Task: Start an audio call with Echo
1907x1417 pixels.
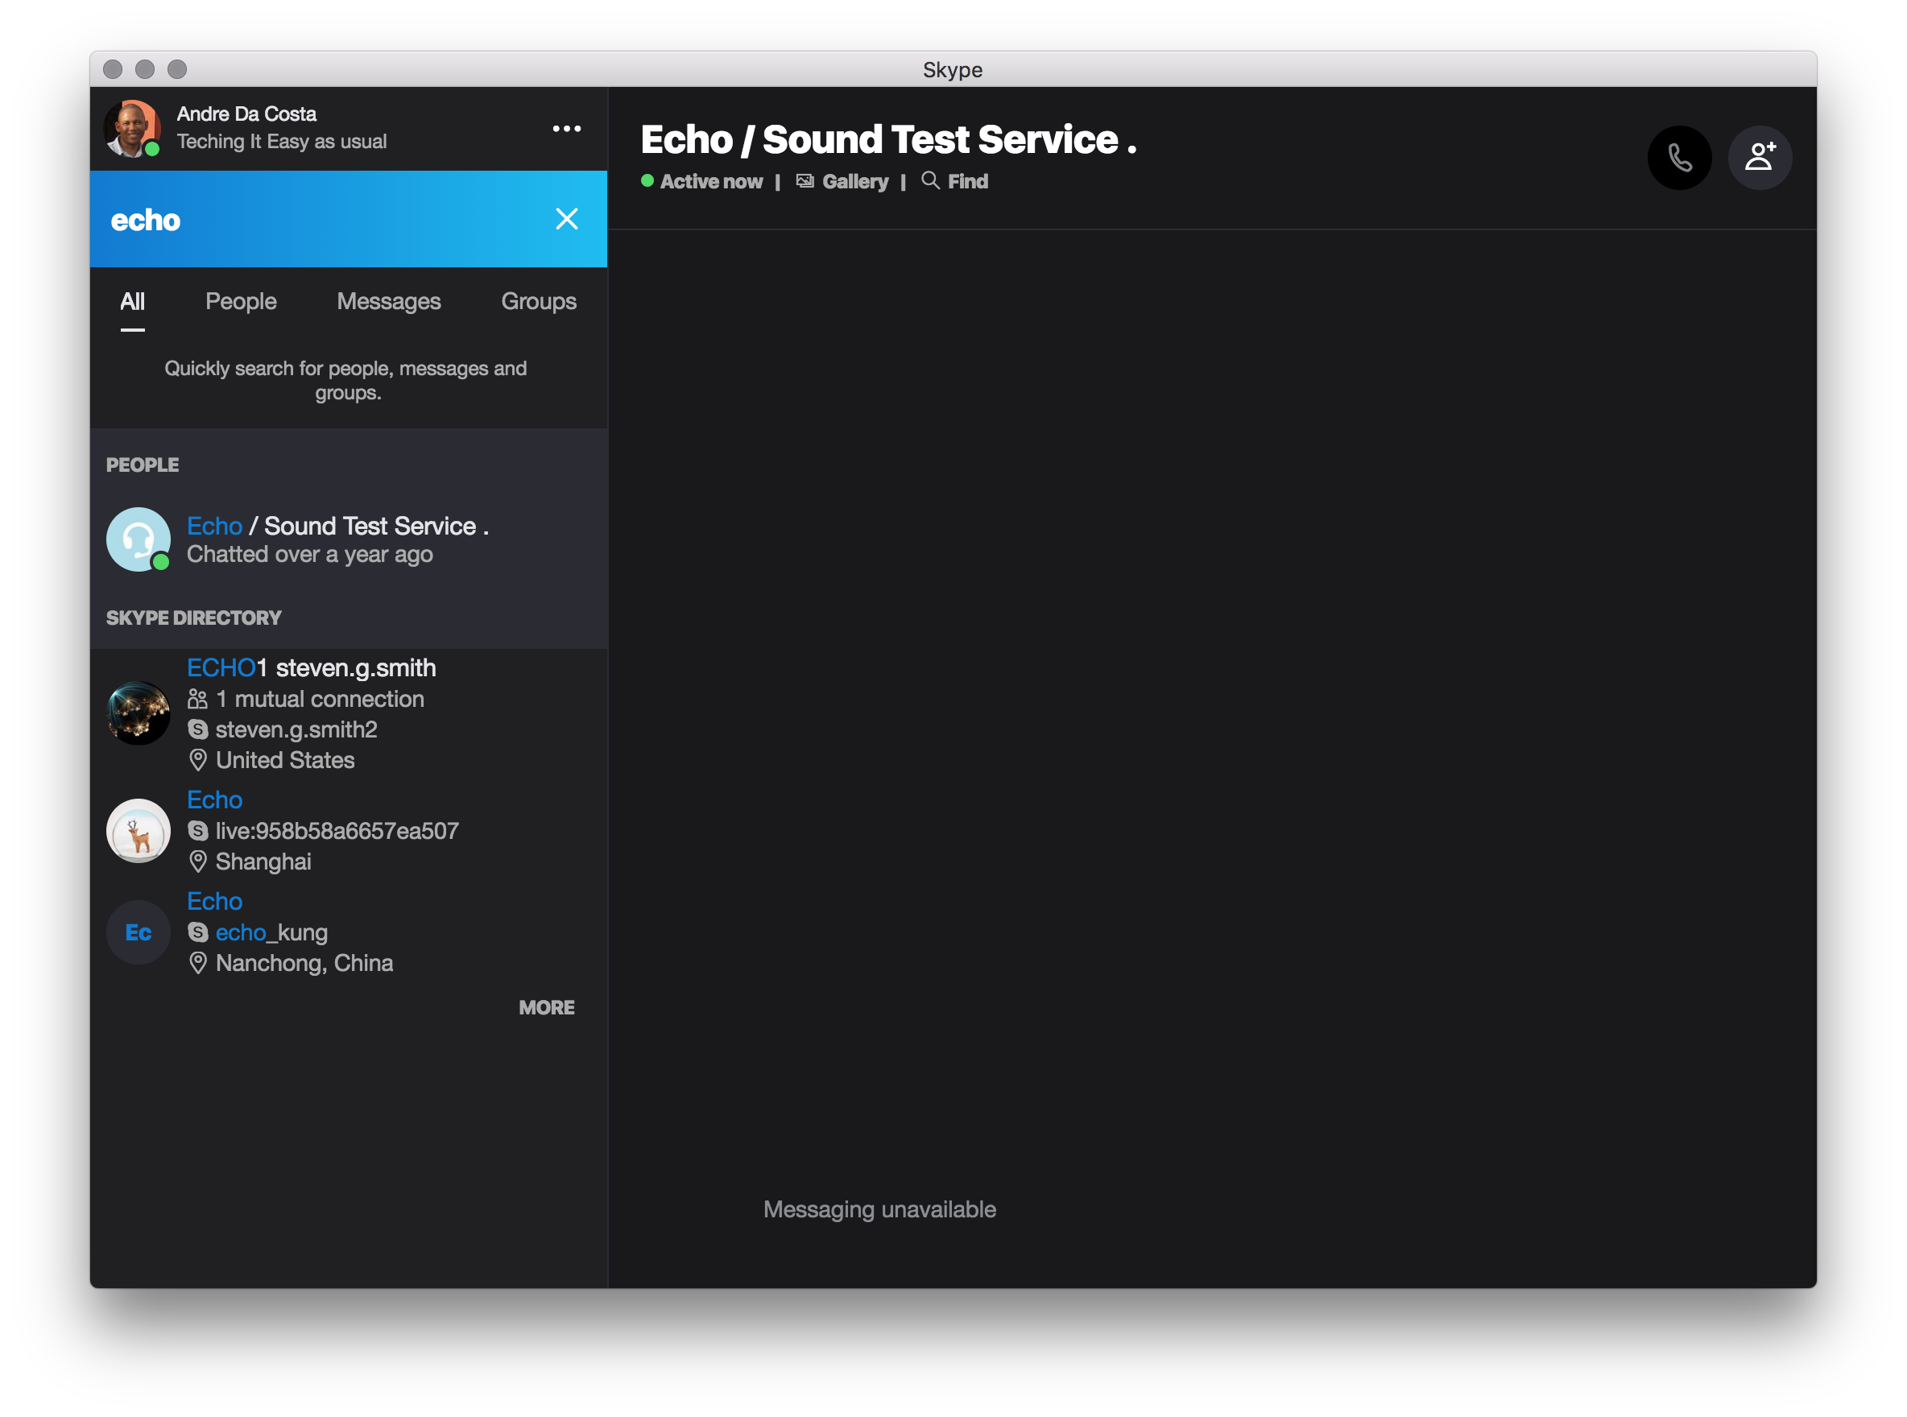Action: (1679, 157)
